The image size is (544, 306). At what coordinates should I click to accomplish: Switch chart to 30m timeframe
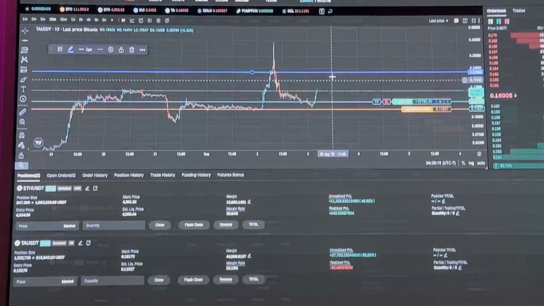click(63, 20)
